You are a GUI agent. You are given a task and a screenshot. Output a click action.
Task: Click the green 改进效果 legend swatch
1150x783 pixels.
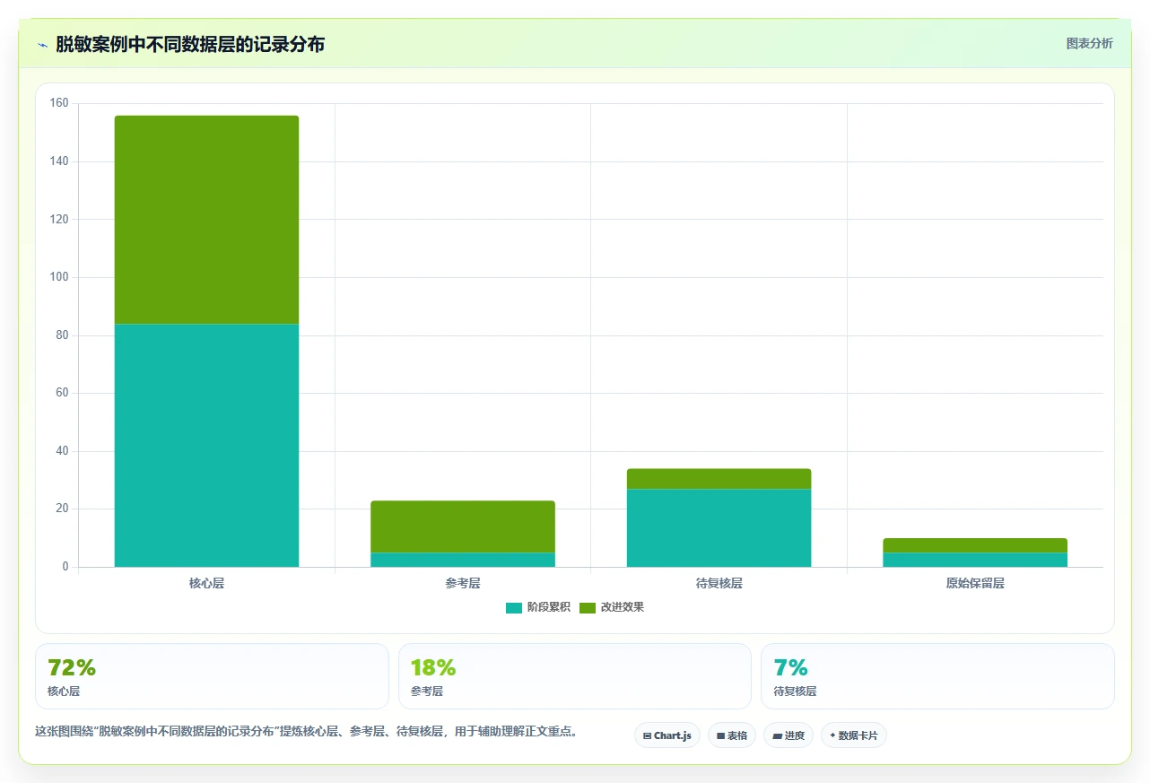tap(588, 608)
